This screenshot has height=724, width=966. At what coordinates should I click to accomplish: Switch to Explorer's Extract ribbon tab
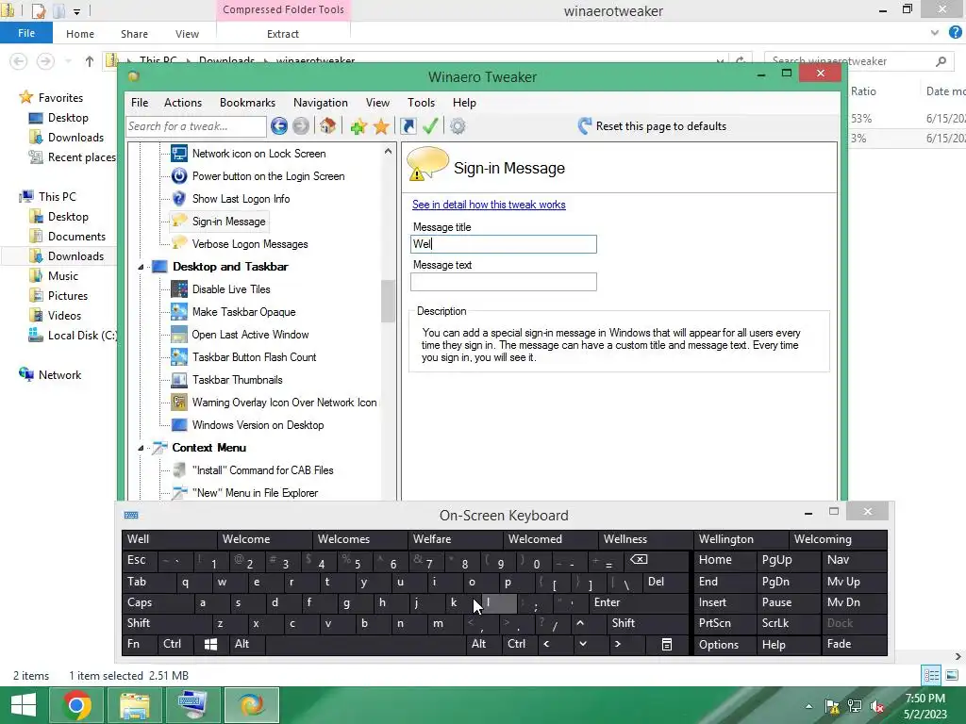[283, 34]
